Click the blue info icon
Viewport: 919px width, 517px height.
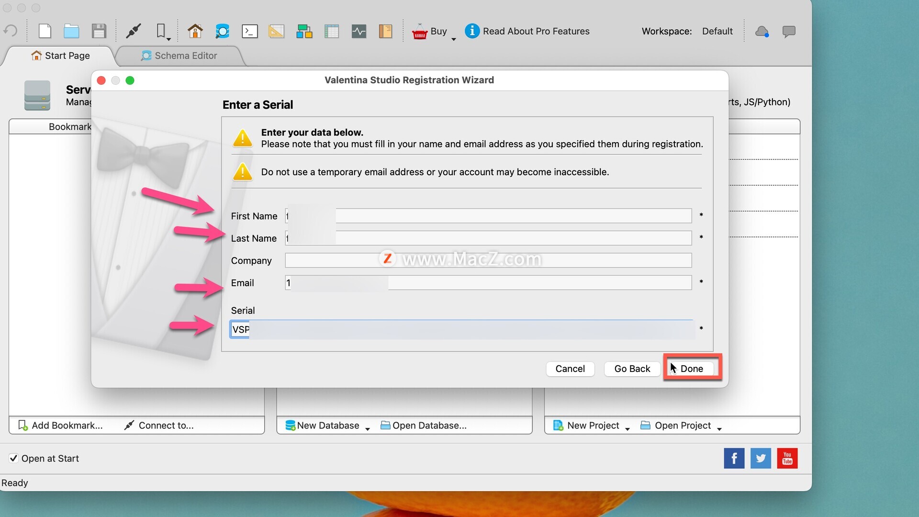point(472,31)
